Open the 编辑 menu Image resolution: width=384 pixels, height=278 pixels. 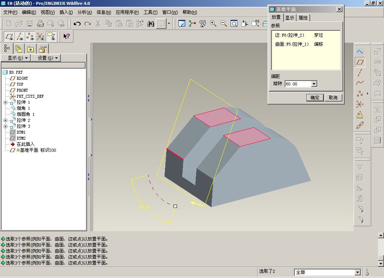pyautogui.click(x=28, y=12)
